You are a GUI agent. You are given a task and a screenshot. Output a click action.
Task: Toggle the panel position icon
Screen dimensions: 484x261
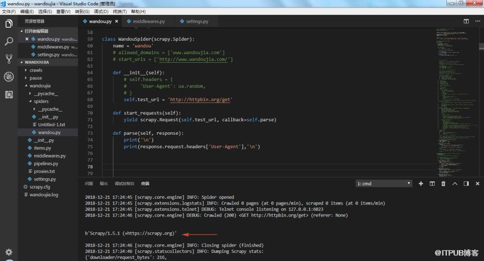coord(466,184)
